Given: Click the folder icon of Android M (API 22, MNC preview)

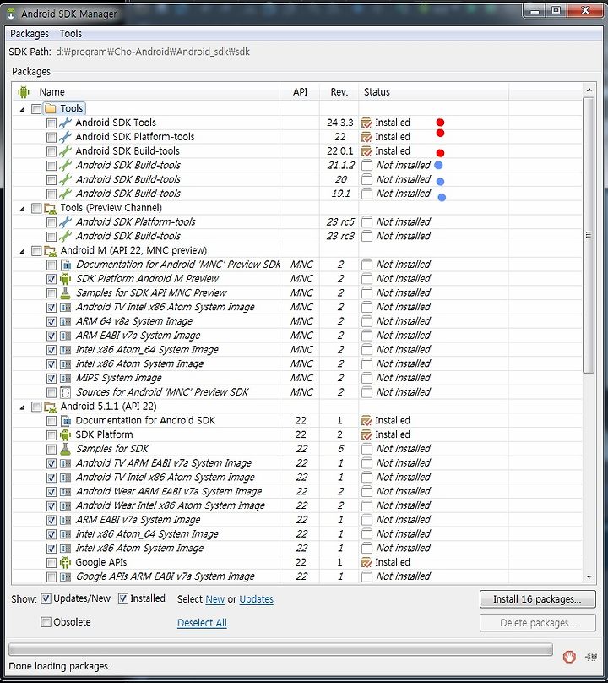Looking at the screenshot, I should (x=51, y=250).
